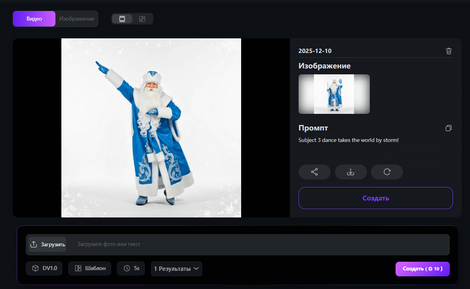
Task: Switch to the Видео tab
Action: coord(34,19)
